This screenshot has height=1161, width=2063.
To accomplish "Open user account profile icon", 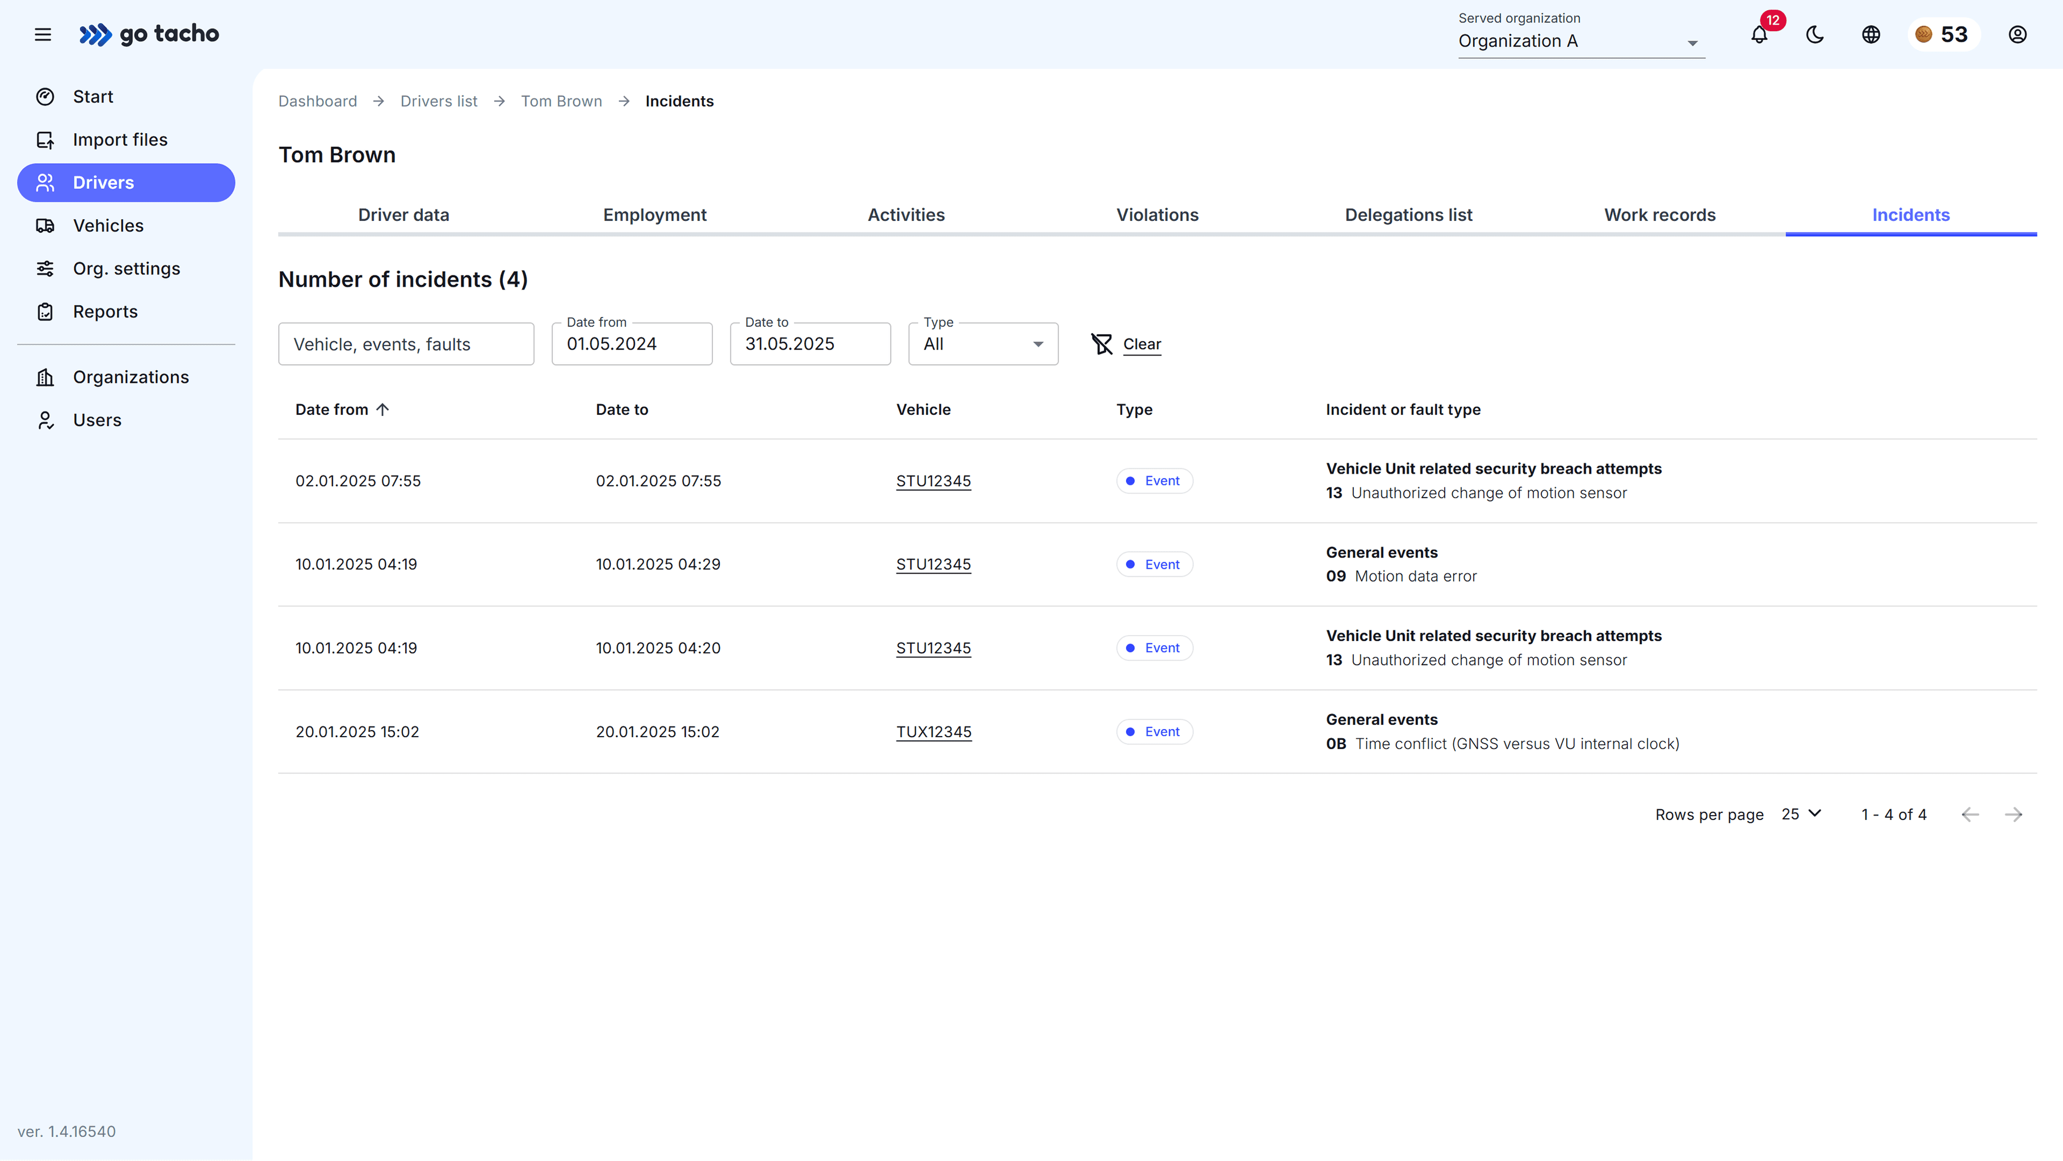I will pyautogui.click(x=2017, y=34).
